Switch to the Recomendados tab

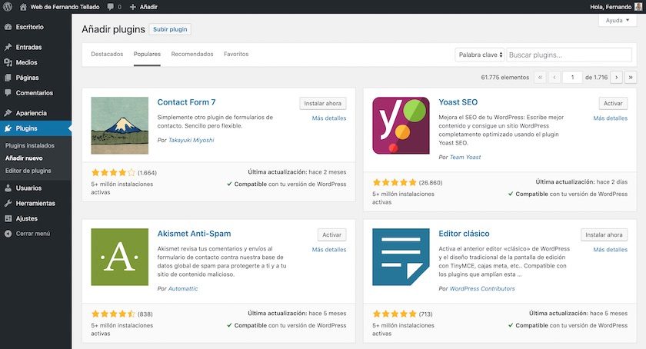[192, 54]
